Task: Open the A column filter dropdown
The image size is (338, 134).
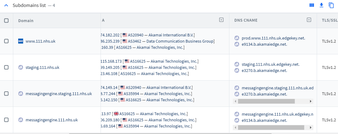Action: tap(221, 20)
